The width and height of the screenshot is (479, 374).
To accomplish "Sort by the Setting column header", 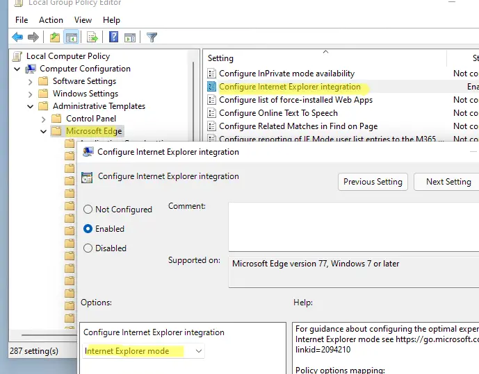I will pyautogui.click(x=325, y=58).
